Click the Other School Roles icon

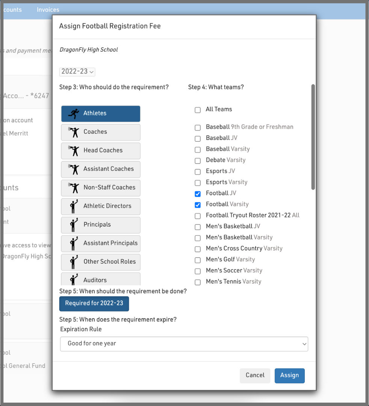pos(74,262)
